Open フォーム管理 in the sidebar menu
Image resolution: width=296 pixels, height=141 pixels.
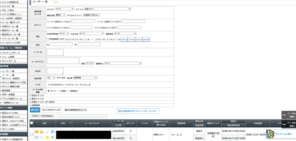point(8,57)
